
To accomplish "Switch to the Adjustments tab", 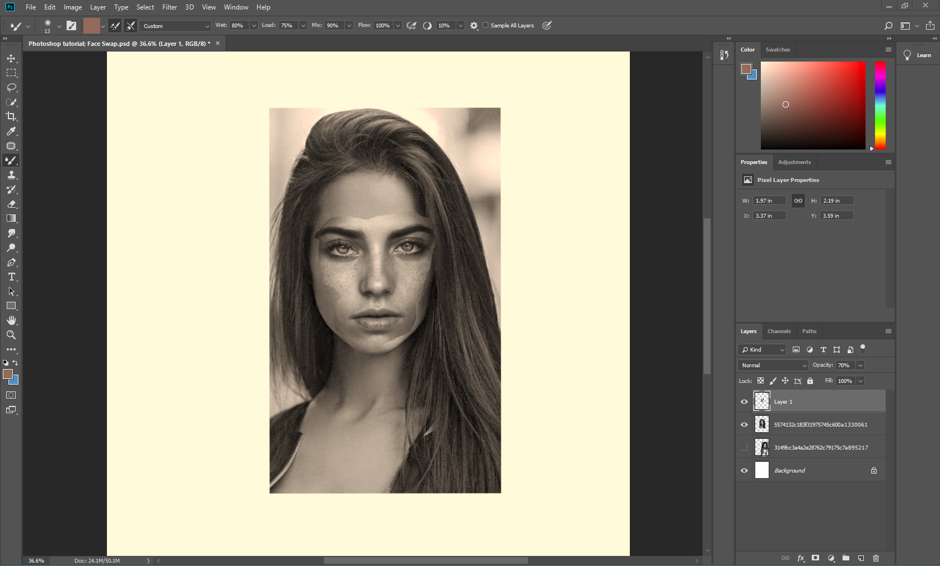I will tap(794, 162).
